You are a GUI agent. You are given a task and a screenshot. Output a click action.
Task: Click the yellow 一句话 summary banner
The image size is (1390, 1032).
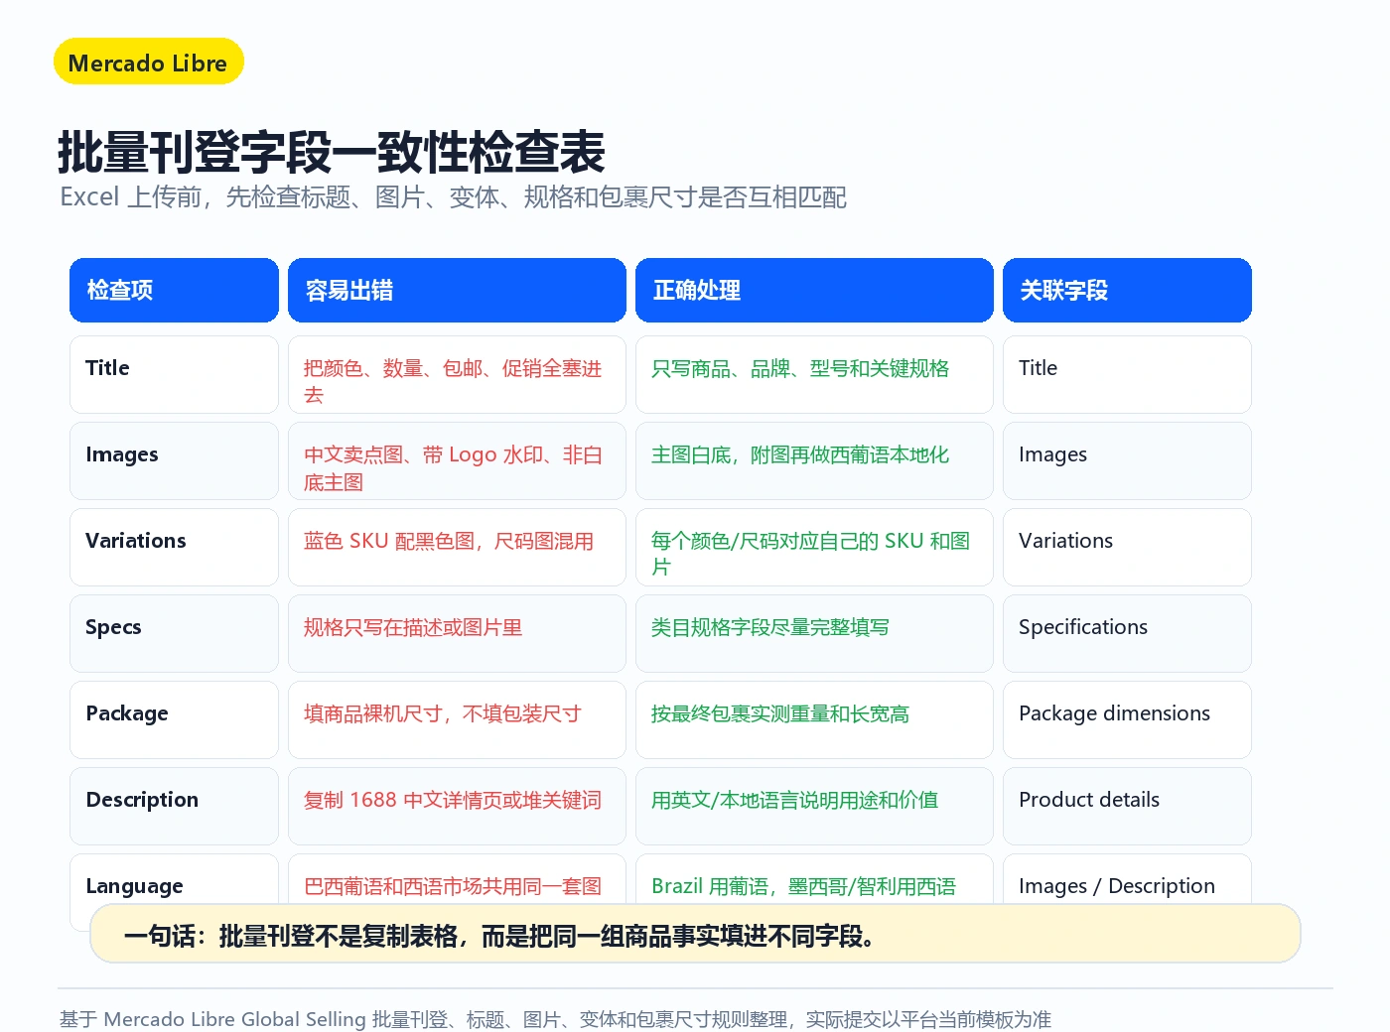(695, 934)
